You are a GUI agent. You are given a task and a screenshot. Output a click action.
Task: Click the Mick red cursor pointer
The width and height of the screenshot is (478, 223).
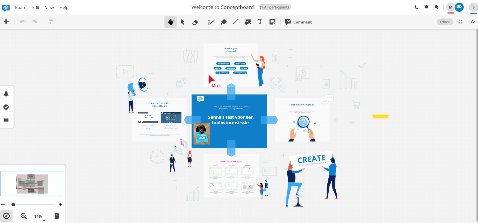pos(211,79)
